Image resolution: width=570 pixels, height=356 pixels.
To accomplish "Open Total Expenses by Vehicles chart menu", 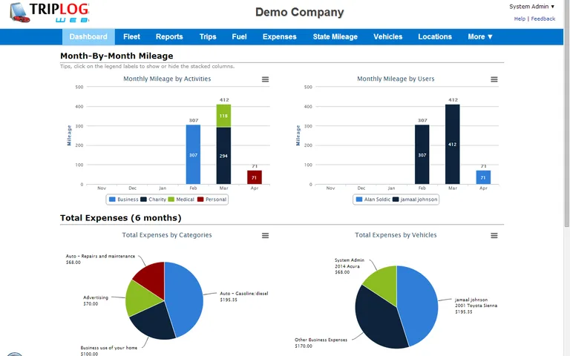I will pos(494,236).
